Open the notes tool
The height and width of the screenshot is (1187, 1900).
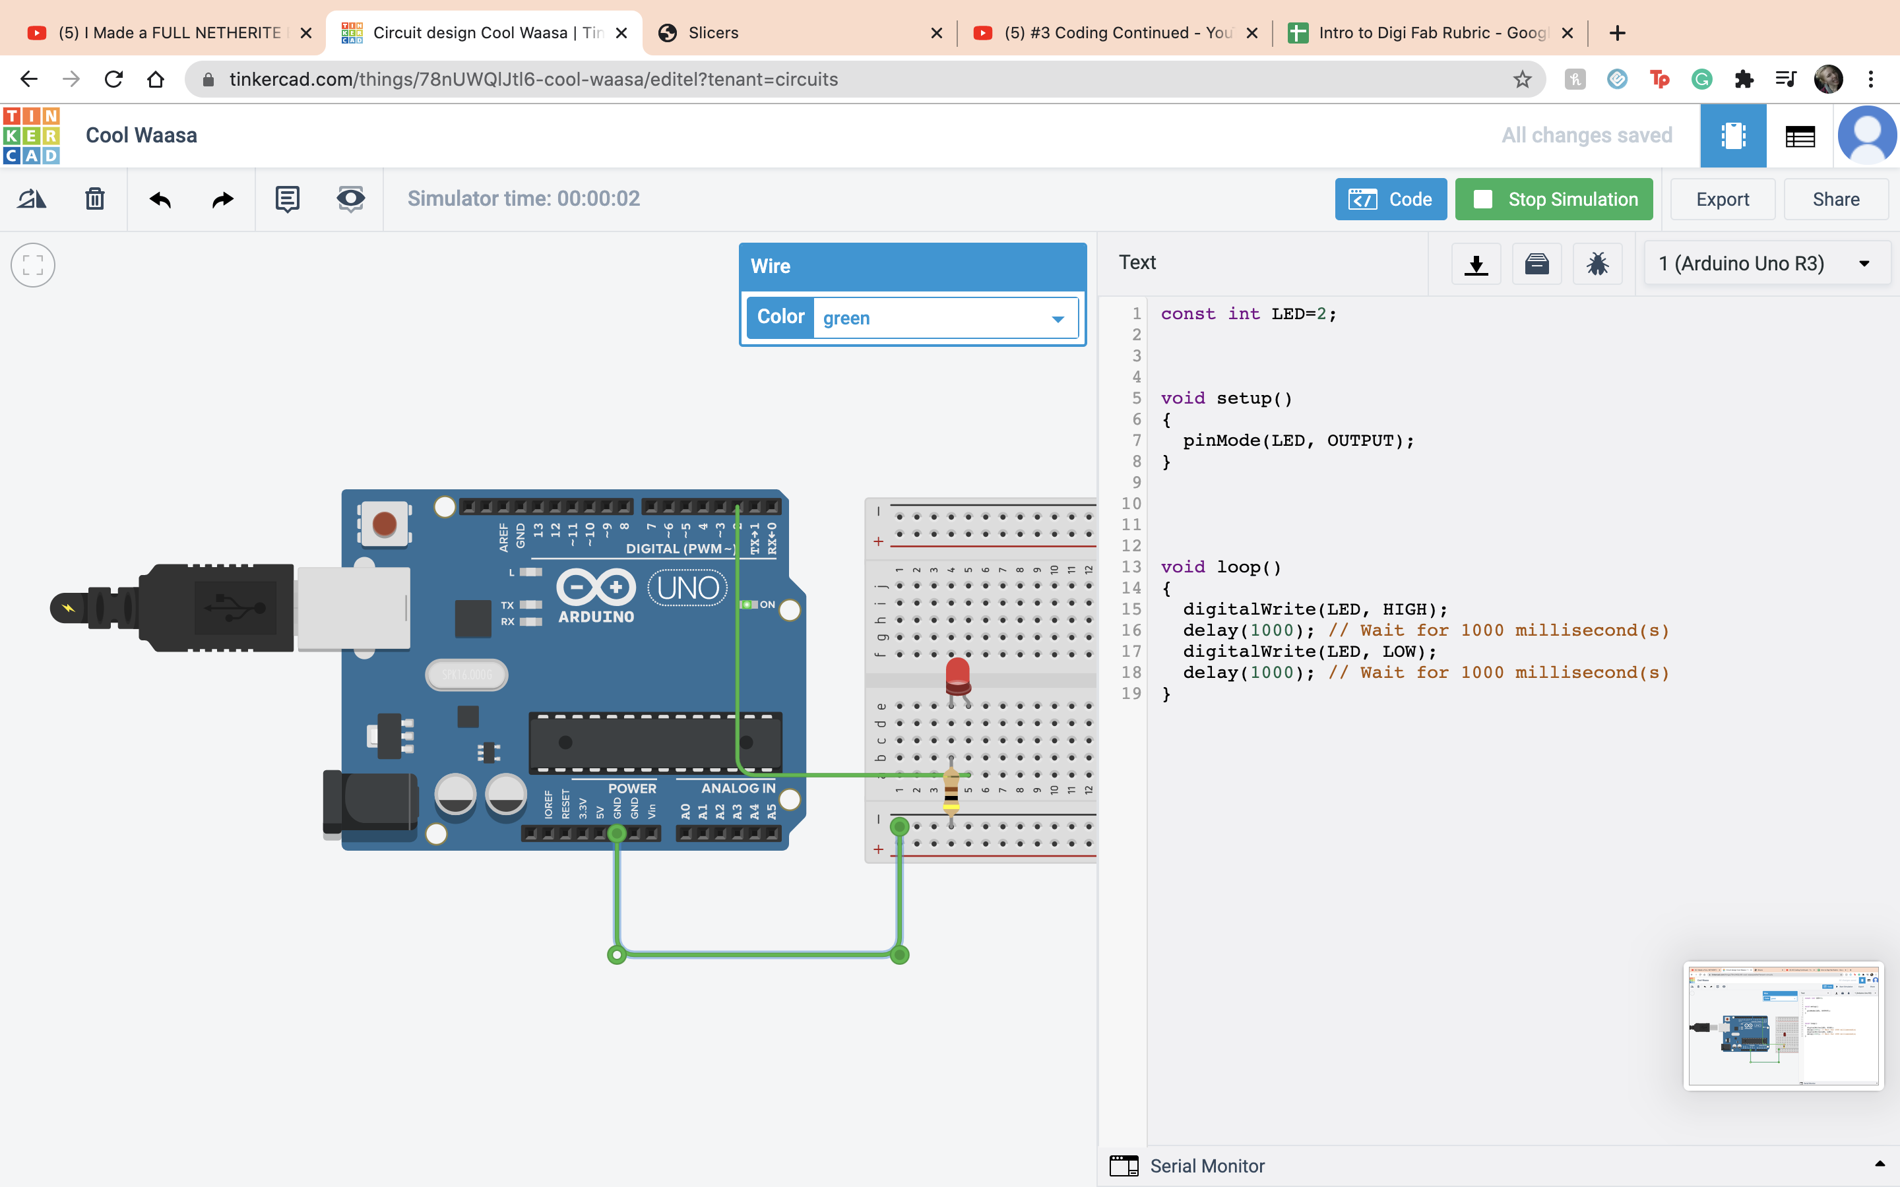coord(288,199)
